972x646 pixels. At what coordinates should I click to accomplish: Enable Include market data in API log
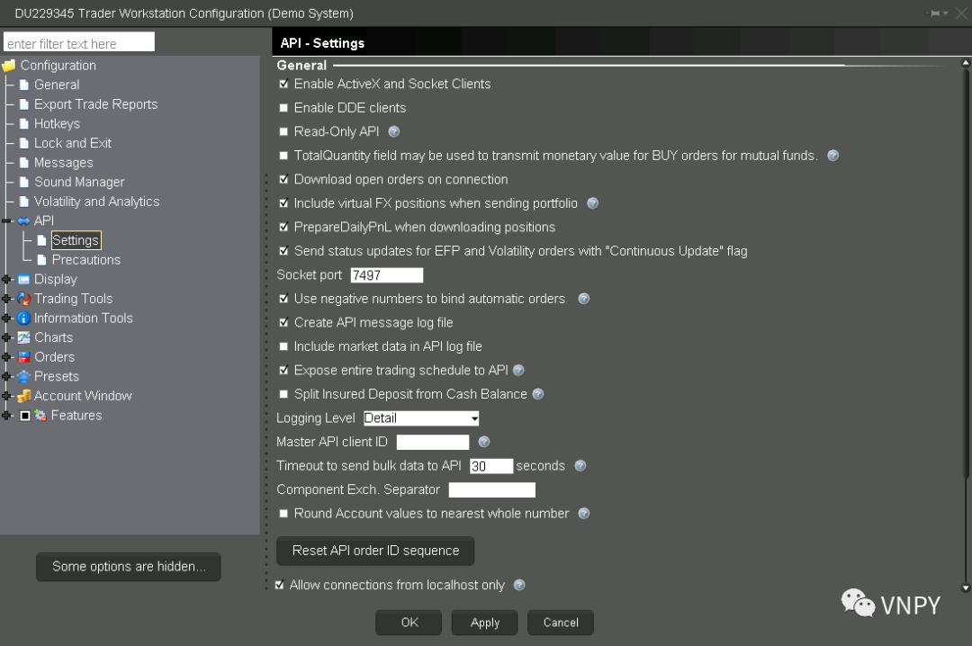click(283, 346)
